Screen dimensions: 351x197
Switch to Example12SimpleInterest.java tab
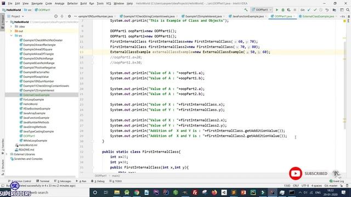point(203,16)
